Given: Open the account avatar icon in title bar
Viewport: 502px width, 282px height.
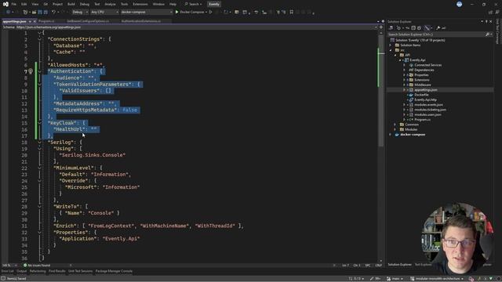Looking at the screenshot, I should [x=459, y=4].
